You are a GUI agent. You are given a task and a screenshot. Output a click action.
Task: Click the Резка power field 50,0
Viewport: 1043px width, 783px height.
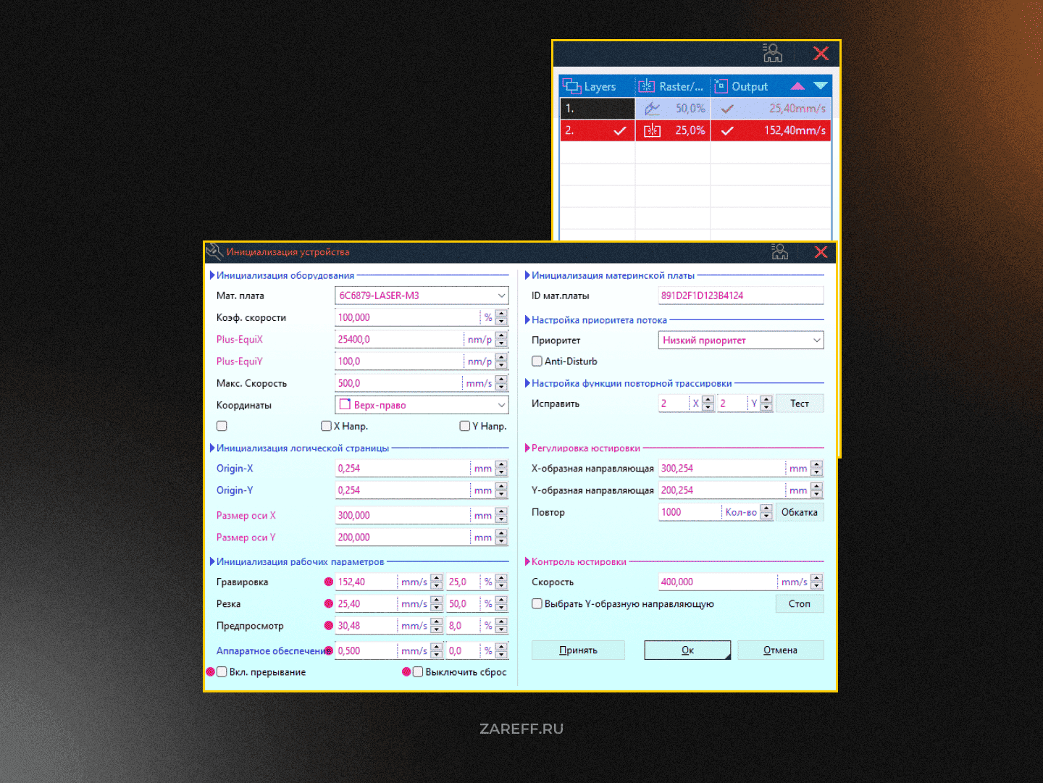[x=462, y=603]
